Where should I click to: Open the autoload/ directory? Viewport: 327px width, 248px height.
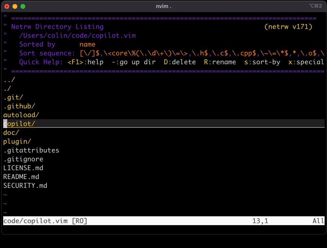coord(21,115)
